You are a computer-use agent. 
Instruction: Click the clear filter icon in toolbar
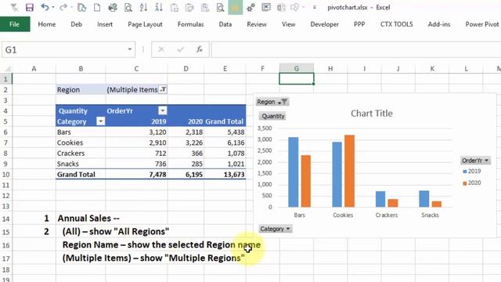(x=14, y=7)
